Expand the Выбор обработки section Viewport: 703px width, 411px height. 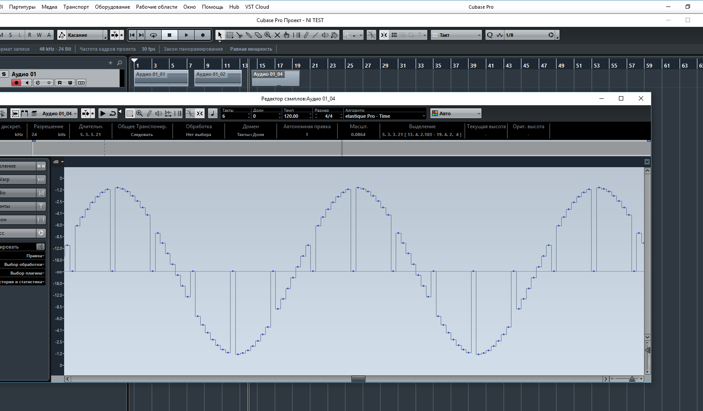pos(23,265)
